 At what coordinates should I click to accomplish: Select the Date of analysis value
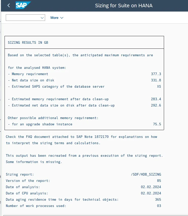pos(151,187)
